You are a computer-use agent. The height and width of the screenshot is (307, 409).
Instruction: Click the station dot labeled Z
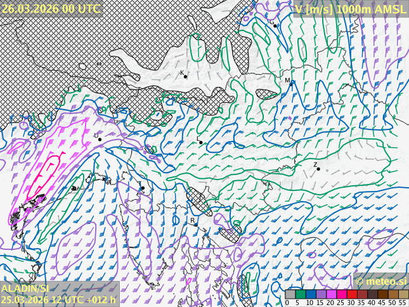tap(318, 169)
